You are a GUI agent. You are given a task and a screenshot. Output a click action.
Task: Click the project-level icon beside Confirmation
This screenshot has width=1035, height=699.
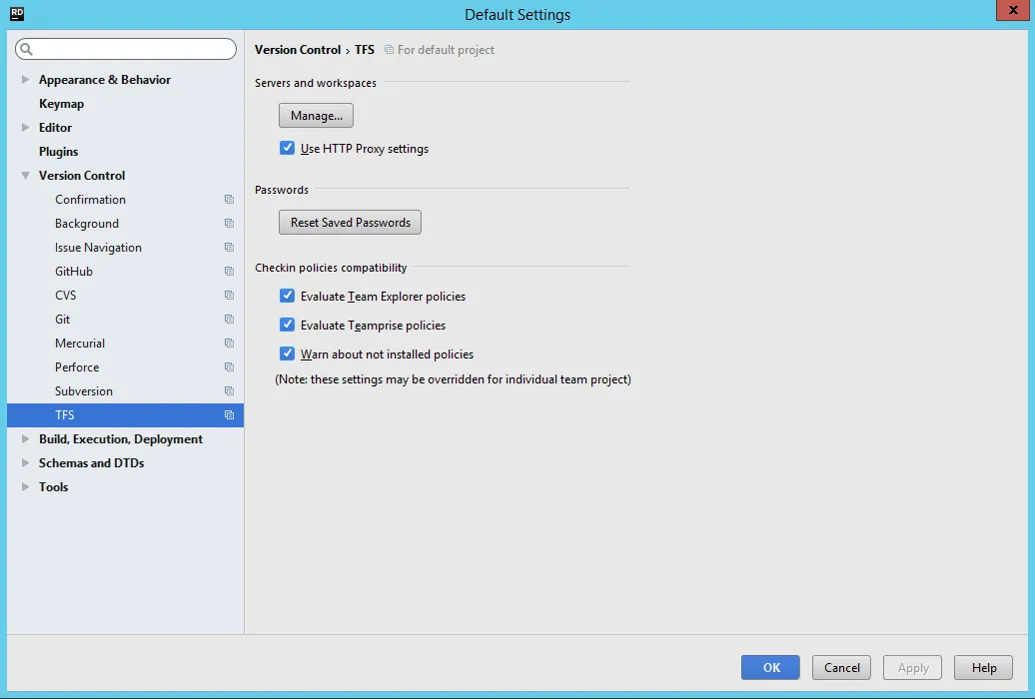click(229, 200)
